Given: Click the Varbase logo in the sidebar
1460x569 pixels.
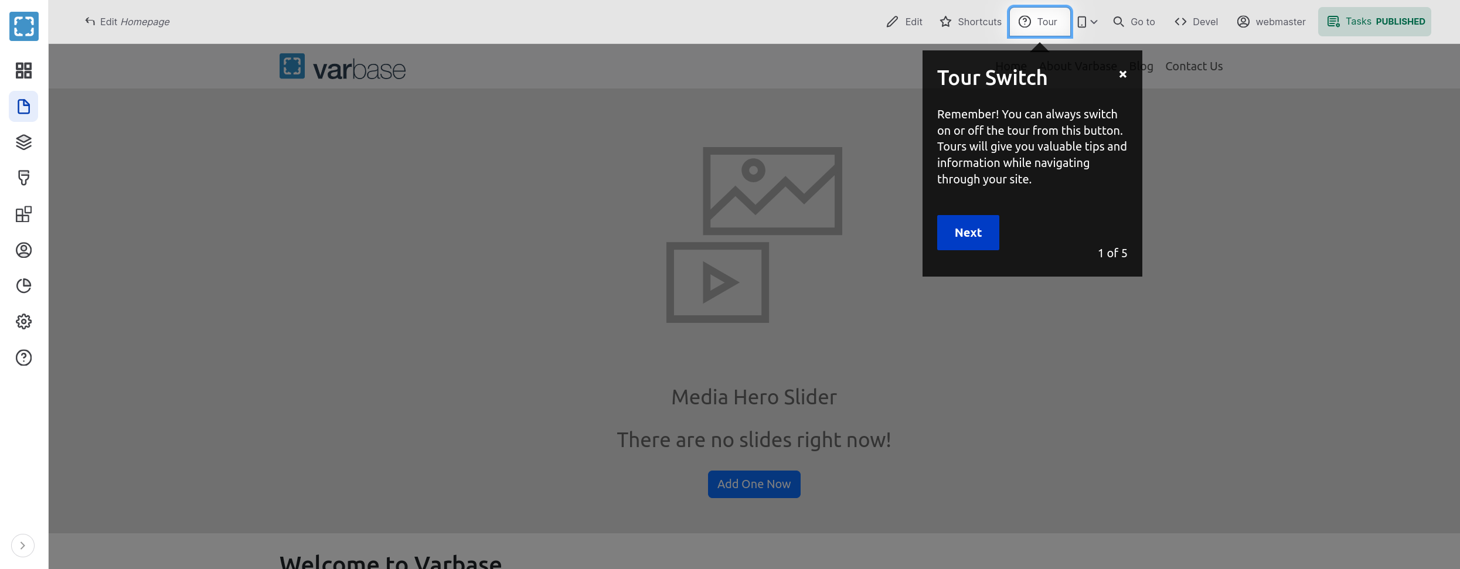Looking at the screenshot, I should (x=24, y=26).
